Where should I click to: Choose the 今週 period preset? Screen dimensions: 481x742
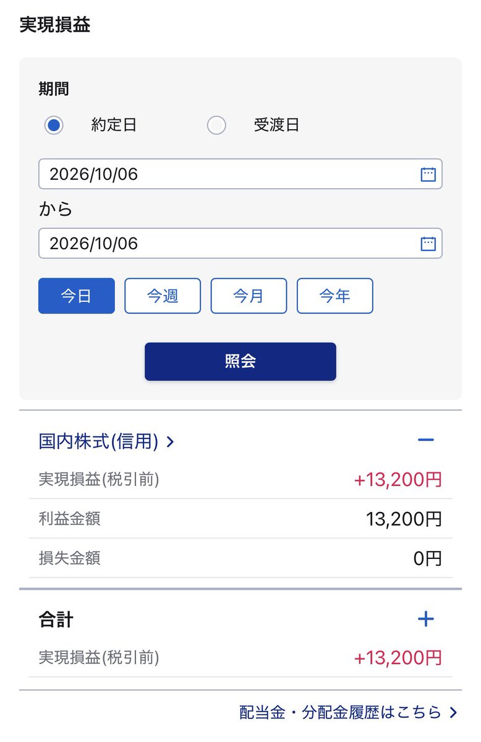point(163,296)
